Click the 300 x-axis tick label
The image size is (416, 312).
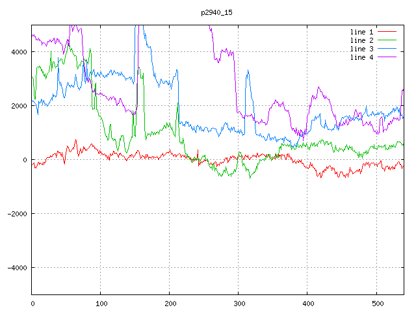point(239,303)
